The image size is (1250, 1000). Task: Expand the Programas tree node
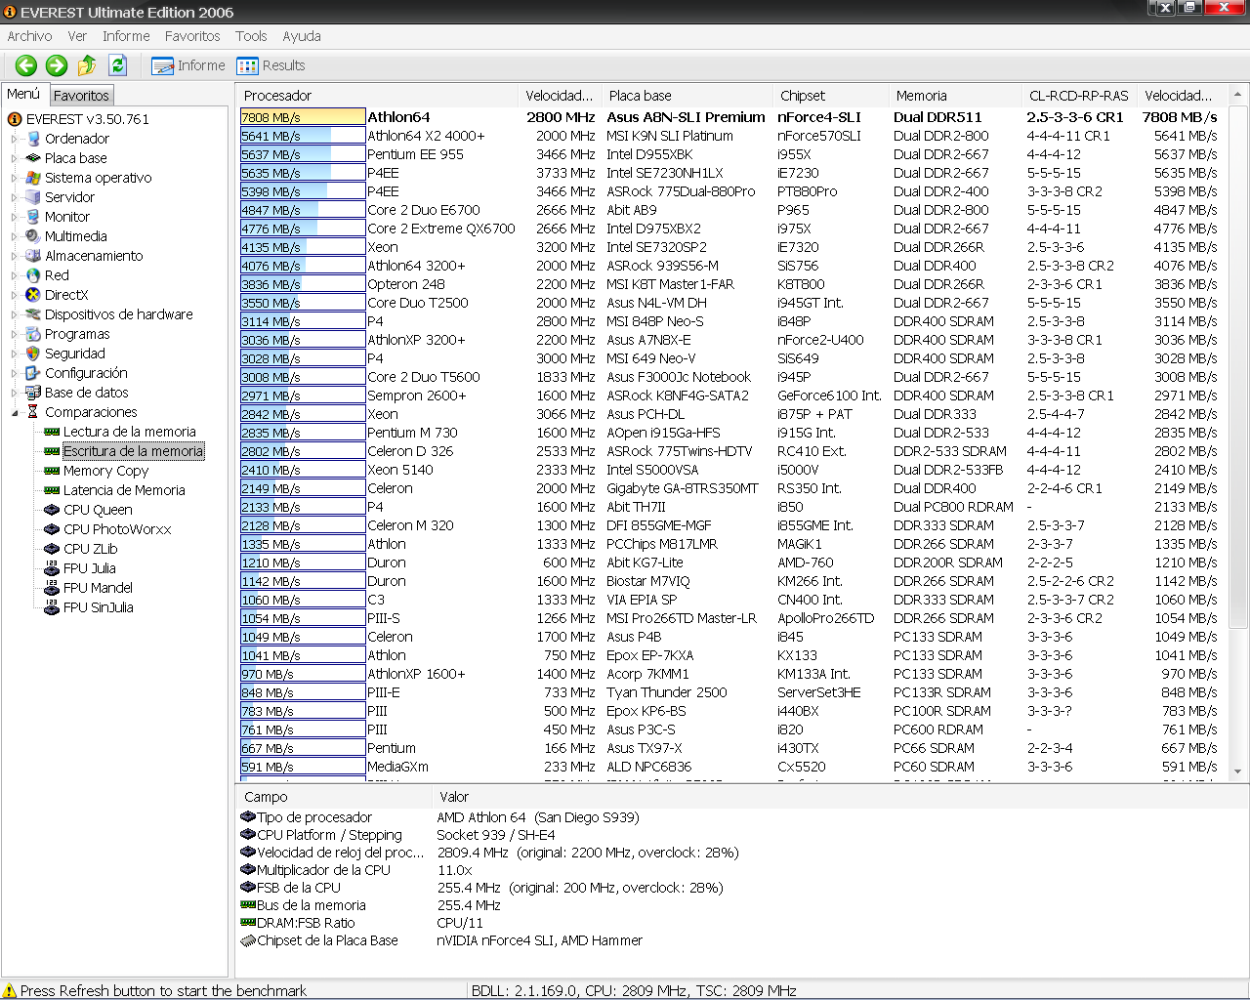(15, 334)
